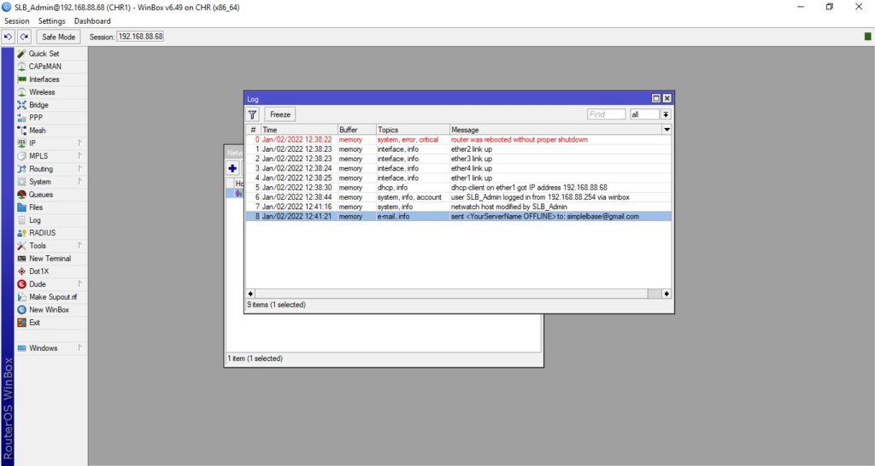Maximize the Log window with its restore icon
The width and height of the screenshot is (875, 466).
(x=656, y=99)
